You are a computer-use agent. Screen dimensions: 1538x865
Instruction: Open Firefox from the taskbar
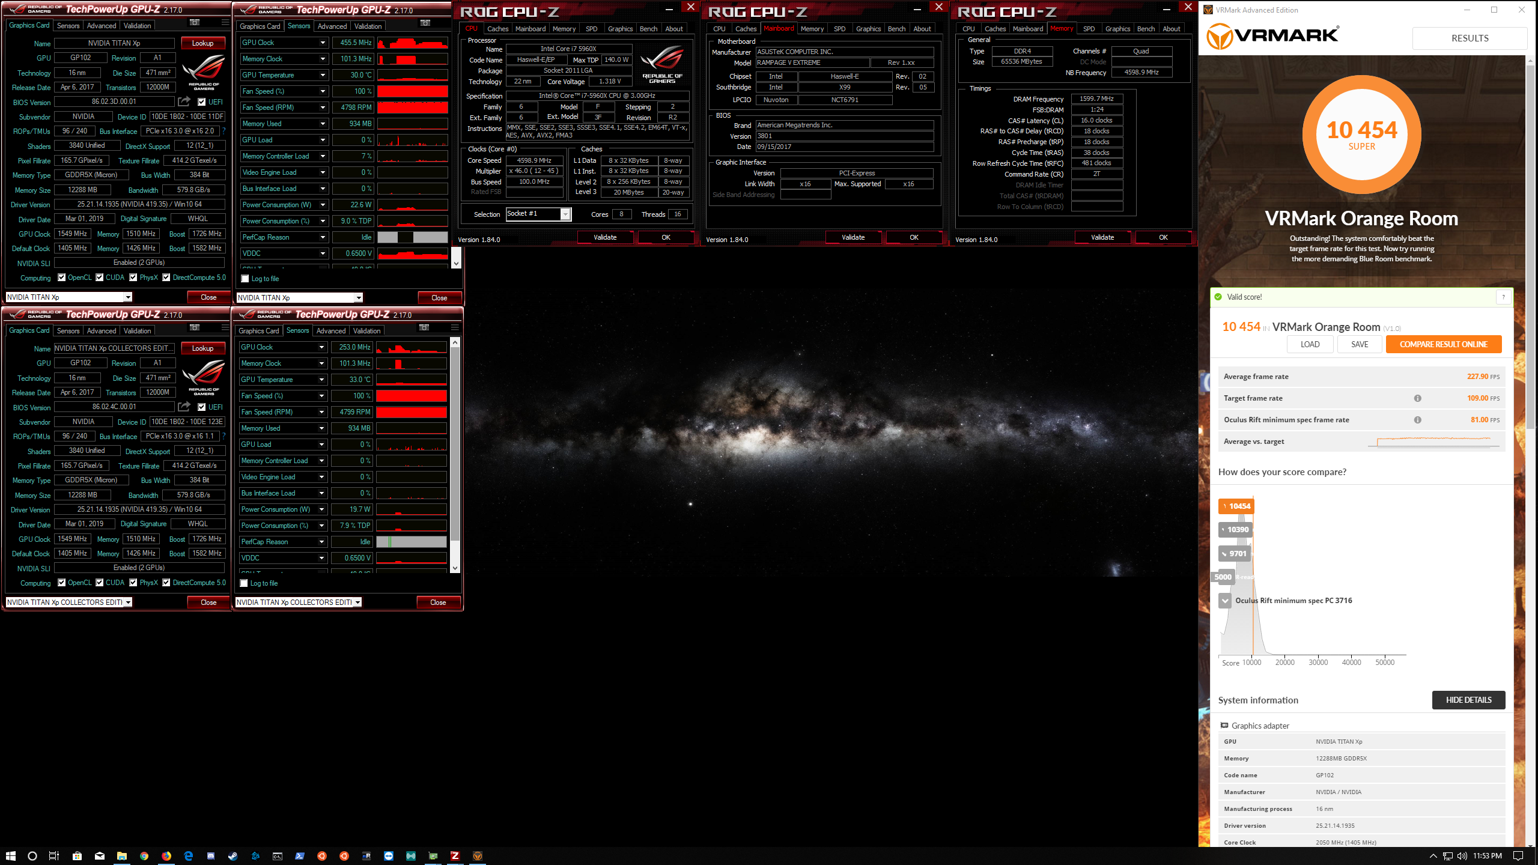coord(166,856)
